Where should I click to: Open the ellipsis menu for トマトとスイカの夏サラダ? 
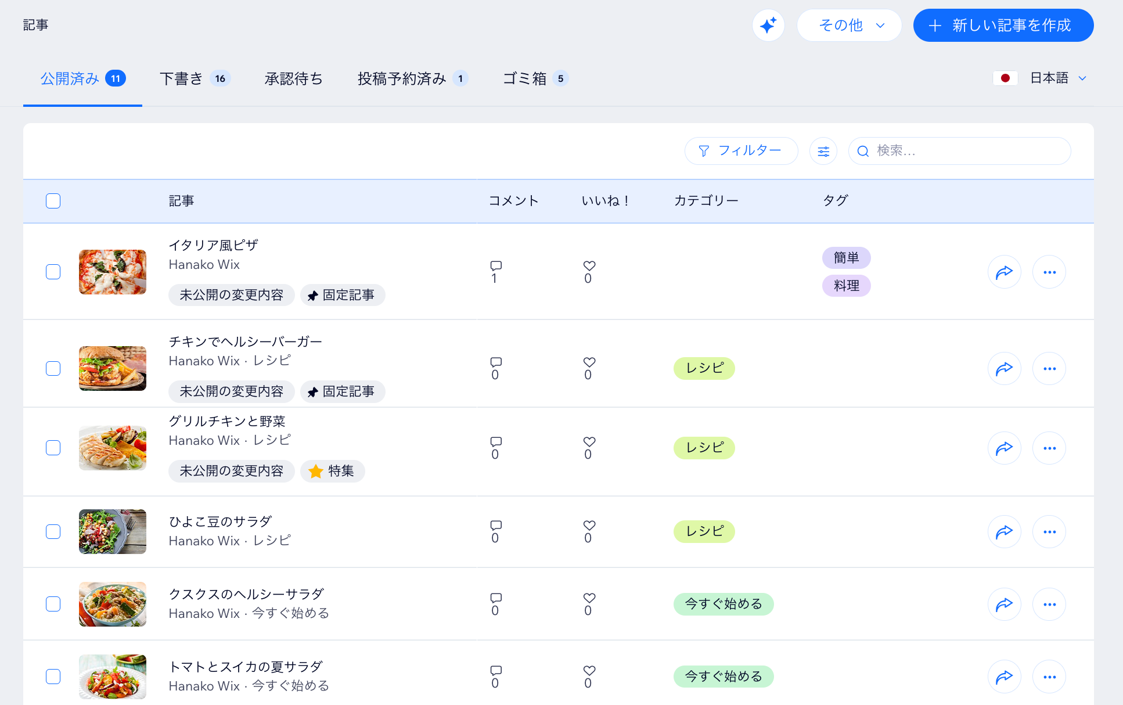(x=1049, y=676)
